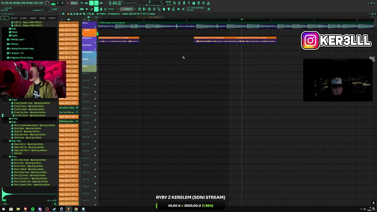Open Google Chrome from the taskbar
The image size is (377, 212).
76,209
